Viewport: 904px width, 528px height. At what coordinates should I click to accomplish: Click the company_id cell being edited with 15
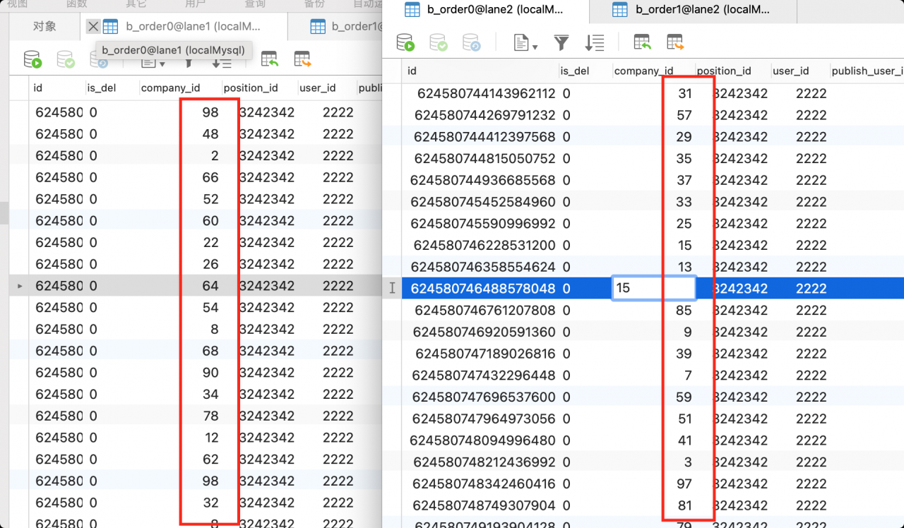pyautogui.click(x=654, y=288)
